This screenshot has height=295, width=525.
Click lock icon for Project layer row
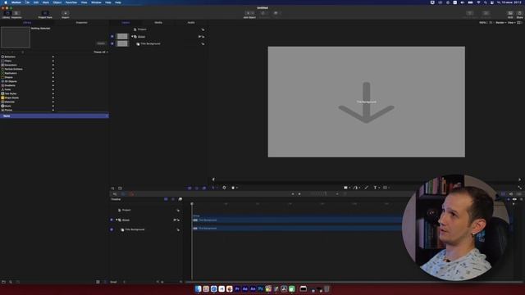[203, 29]
